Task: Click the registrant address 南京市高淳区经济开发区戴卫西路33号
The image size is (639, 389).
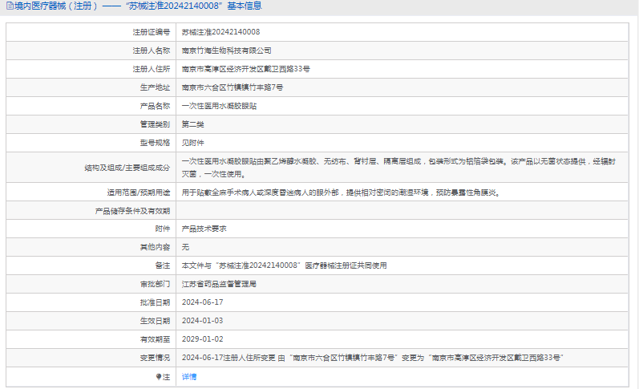Action: point(245,69)
